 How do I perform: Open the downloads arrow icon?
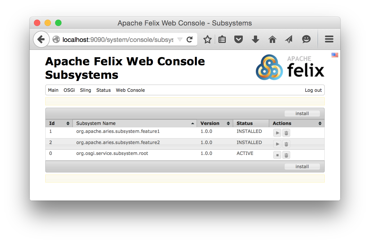[256, 40]
